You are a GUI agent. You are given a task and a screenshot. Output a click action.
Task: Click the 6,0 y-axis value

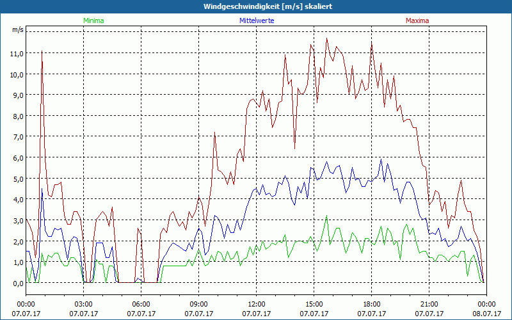18,158
